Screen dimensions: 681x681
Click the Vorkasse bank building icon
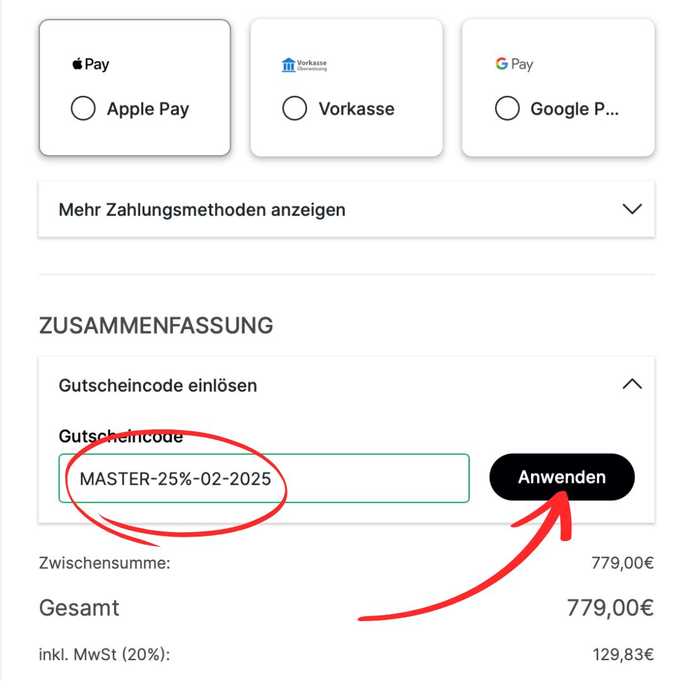pyautogui.click(x=288, y=65)
